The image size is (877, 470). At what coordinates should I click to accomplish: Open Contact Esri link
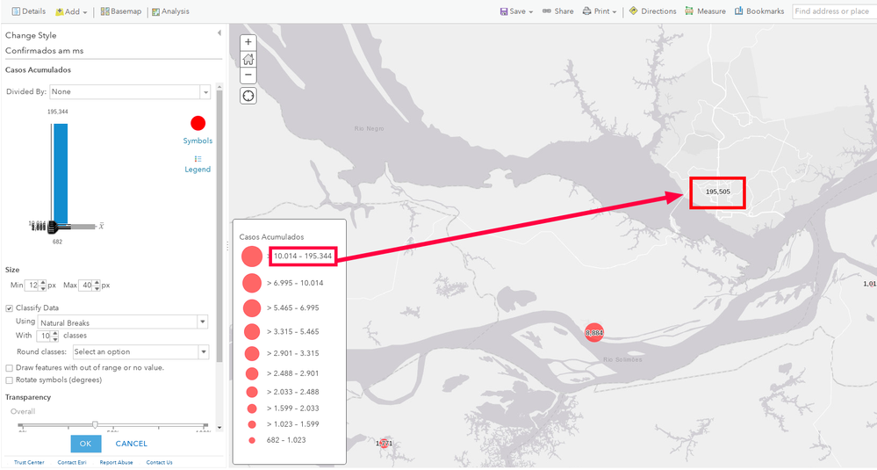tap(72, 463)
